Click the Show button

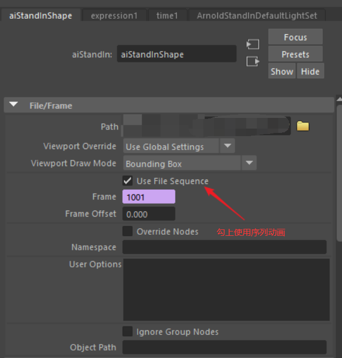[282, 71]
